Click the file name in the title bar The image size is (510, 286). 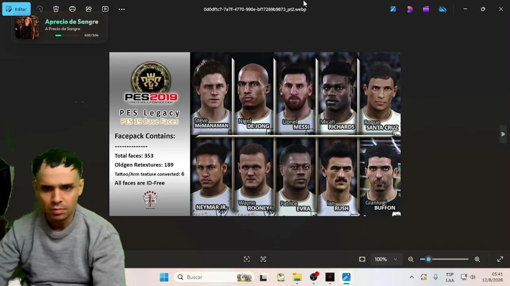[x=255, y=9]
